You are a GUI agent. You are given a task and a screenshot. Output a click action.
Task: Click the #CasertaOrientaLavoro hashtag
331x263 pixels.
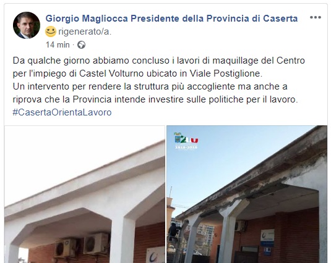62,112
